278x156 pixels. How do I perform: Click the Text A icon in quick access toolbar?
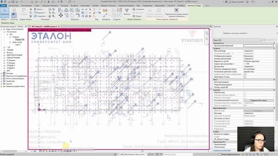(49, 2)
